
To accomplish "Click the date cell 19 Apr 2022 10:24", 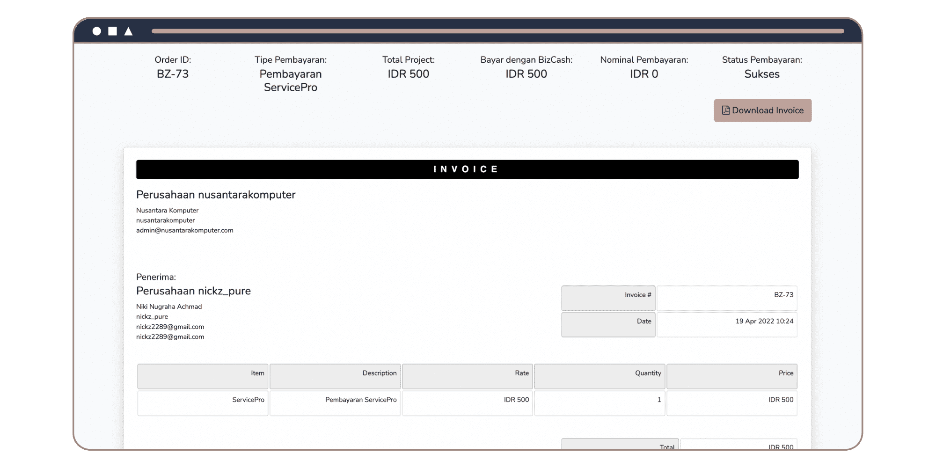I will 727,324.
